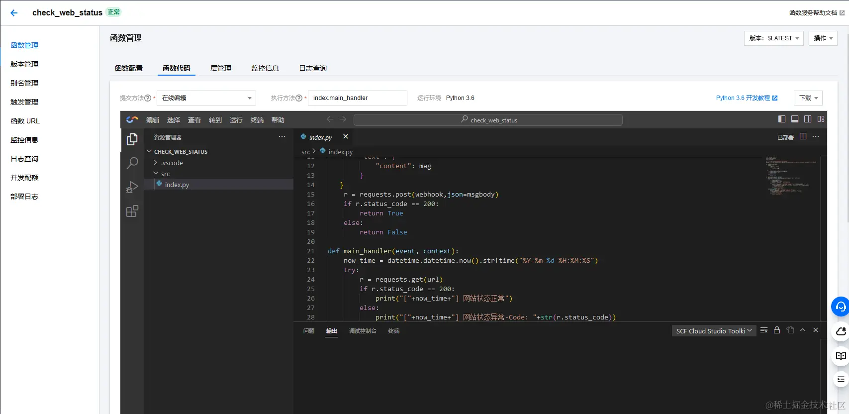Screen dimensions: 849x414
Task: Open the SCF Cloud Studio Toolkit output channel dropdown
Action: (714, 330)
